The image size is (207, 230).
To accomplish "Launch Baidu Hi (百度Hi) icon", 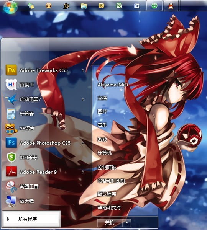I will [x=11, y=85].
